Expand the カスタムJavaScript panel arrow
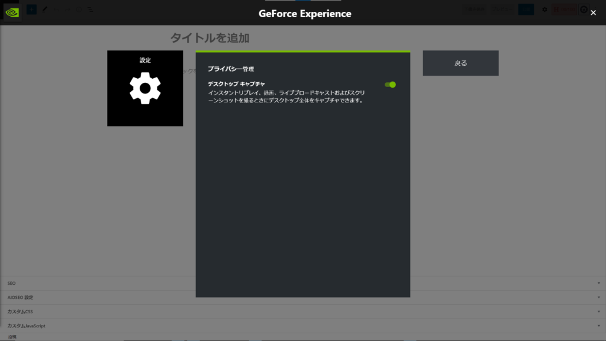606x341 pixels. pos(599,326)
